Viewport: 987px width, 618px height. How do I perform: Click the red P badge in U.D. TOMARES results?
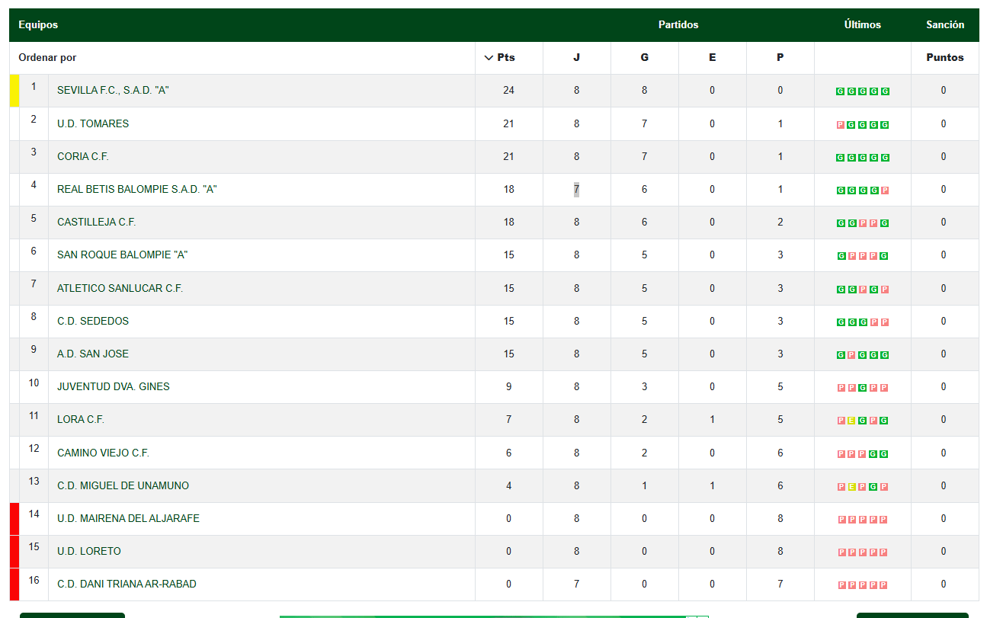(x=841, y=125)
